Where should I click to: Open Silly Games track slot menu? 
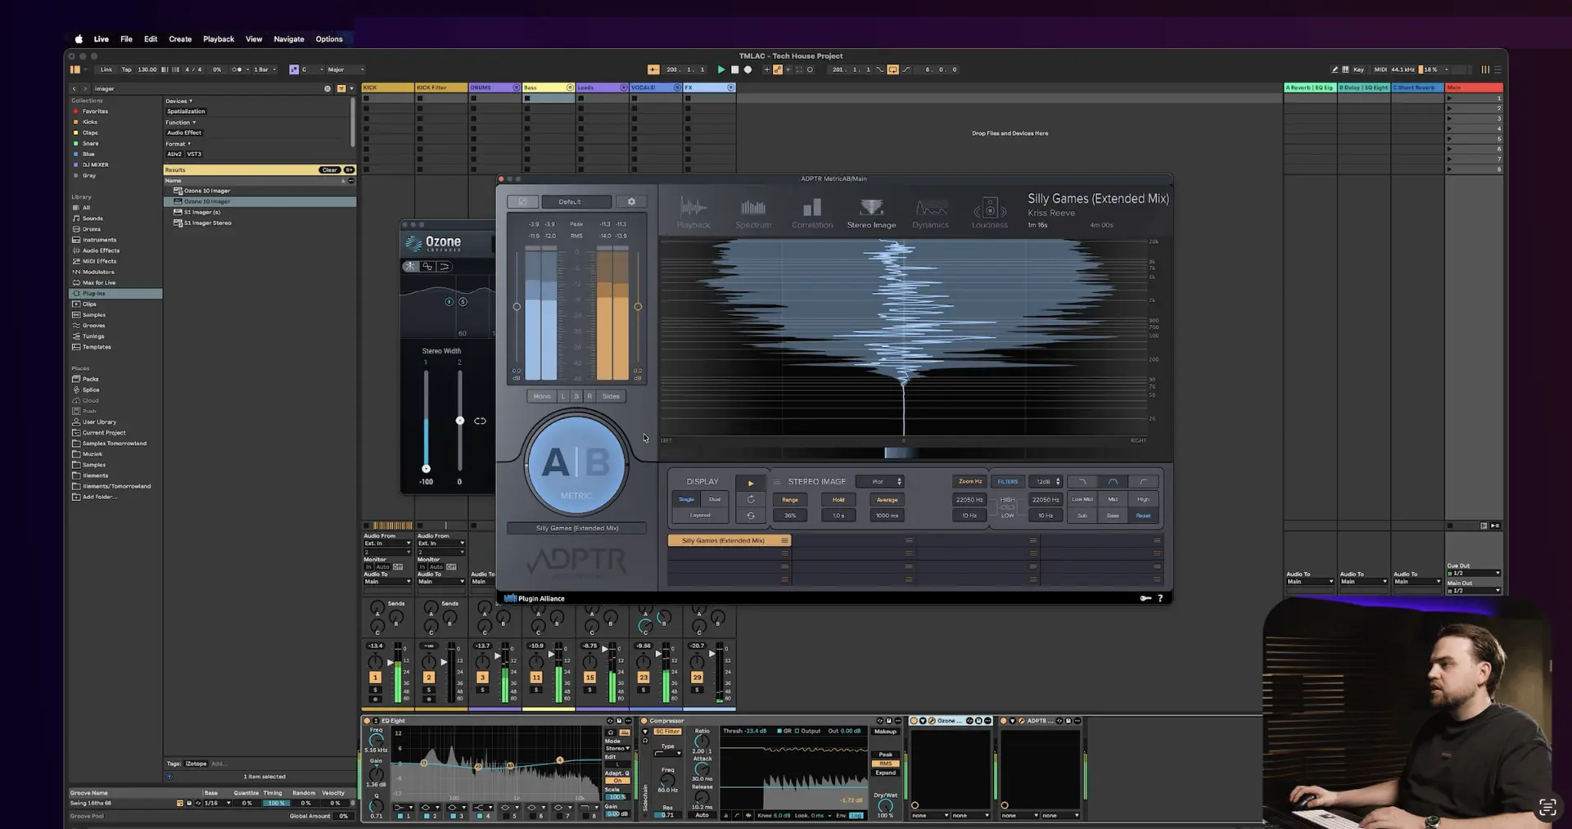[784, 540]
